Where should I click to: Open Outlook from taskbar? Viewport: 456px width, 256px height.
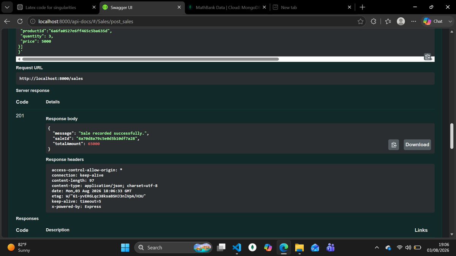pos(315,248)
